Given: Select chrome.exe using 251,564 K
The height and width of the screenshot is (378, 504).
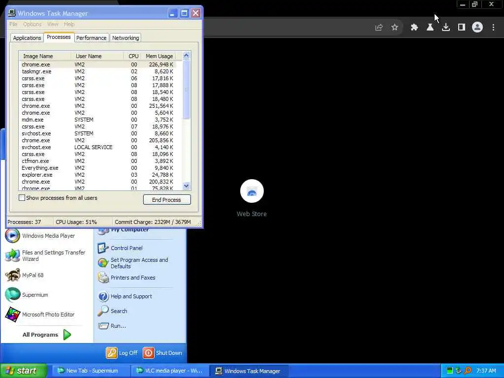Looking at the screenshot, I should click(98, 106).
